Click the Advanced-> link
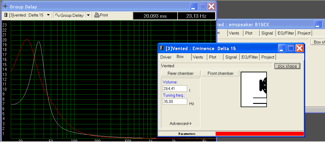This screenshot has height=142, width=325. 181,123
